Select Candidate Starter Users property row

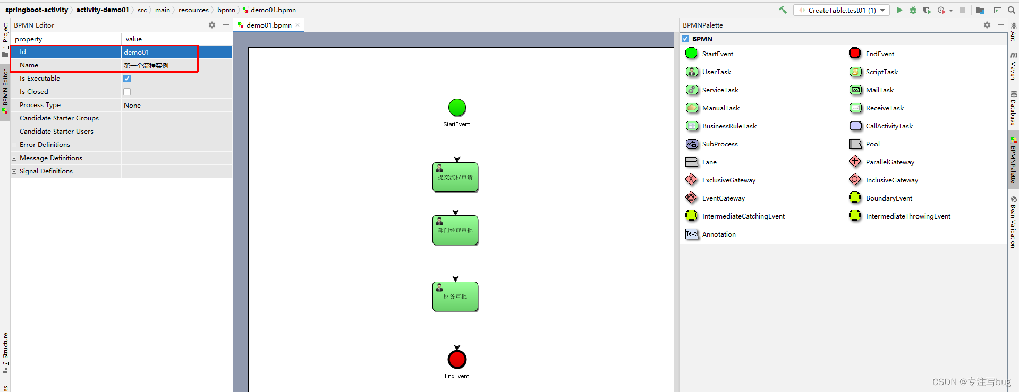click(x=121, y=132)
